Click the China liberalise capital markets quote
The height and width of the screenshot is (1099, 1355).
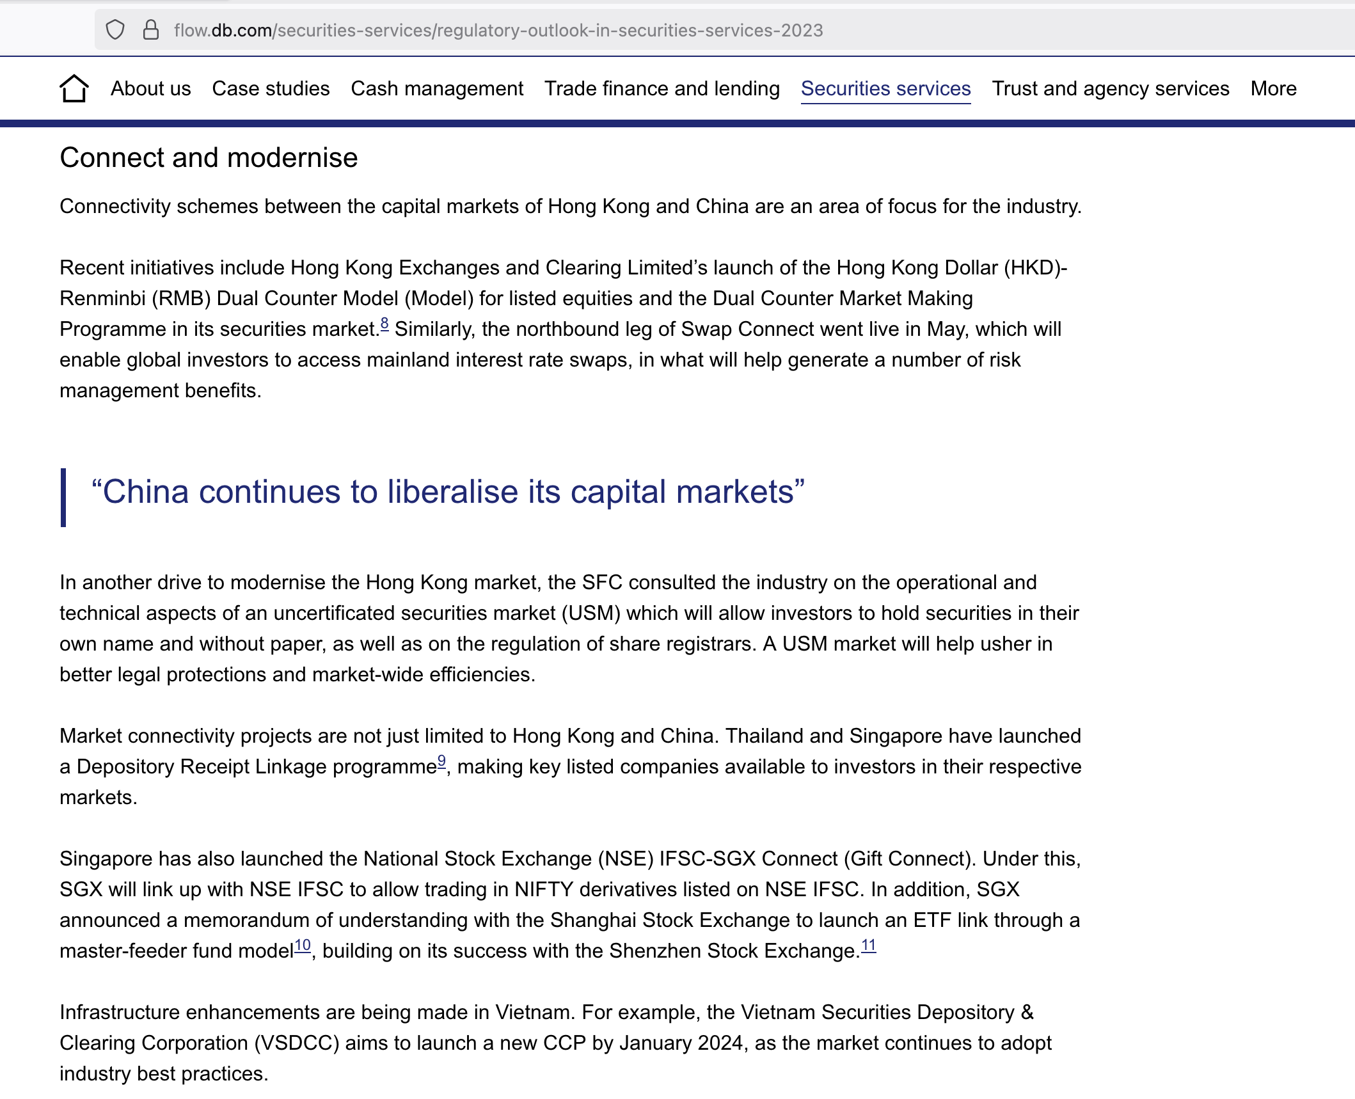click(x=448, y=493)
